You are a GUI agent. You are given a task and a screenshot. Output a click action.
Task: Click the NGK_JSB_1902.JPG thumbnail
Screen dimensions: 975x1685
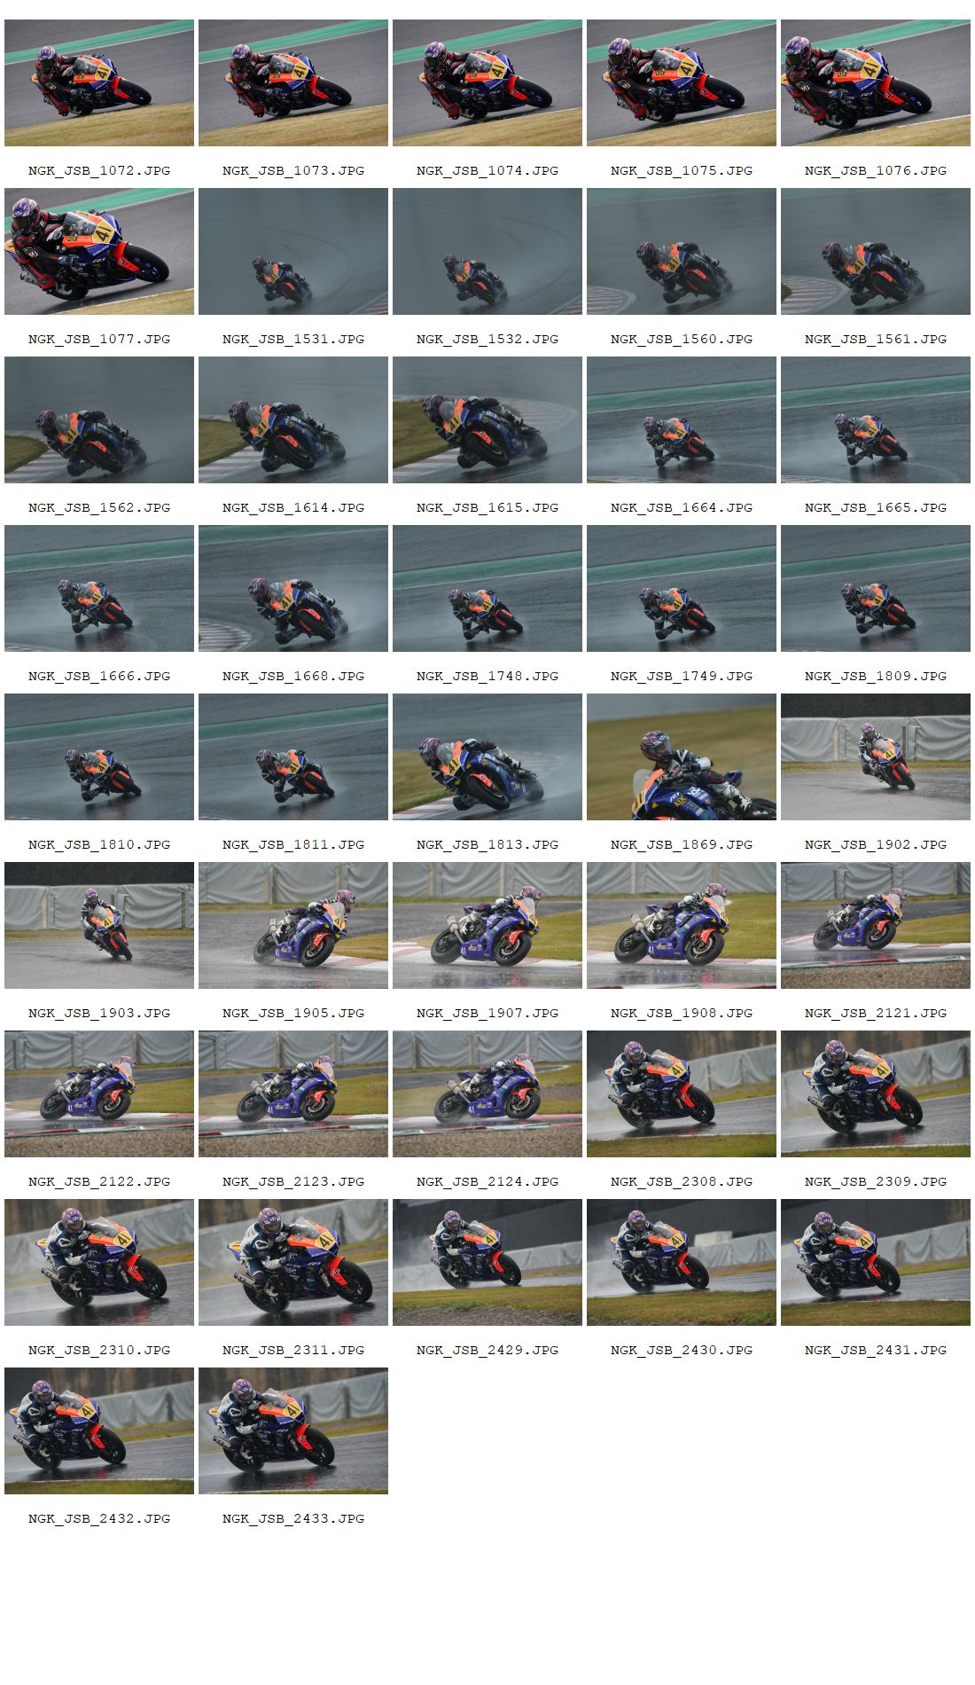pyautogui.click(x=876, y=756)
